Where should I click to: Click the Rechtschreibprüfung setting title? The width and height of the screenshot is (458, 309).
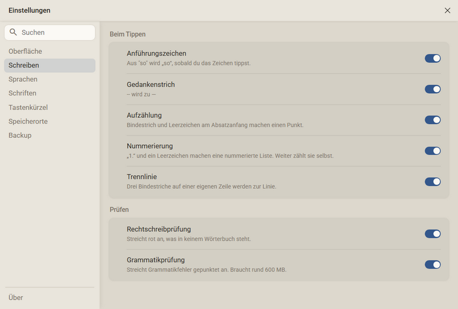(159, 229)
